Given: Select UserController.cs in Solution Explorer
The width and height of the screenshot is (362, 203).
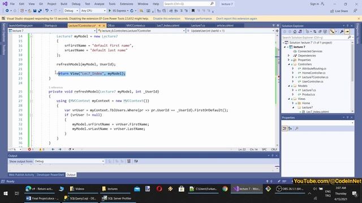Looking at the screenshot, I should point(312,81).
